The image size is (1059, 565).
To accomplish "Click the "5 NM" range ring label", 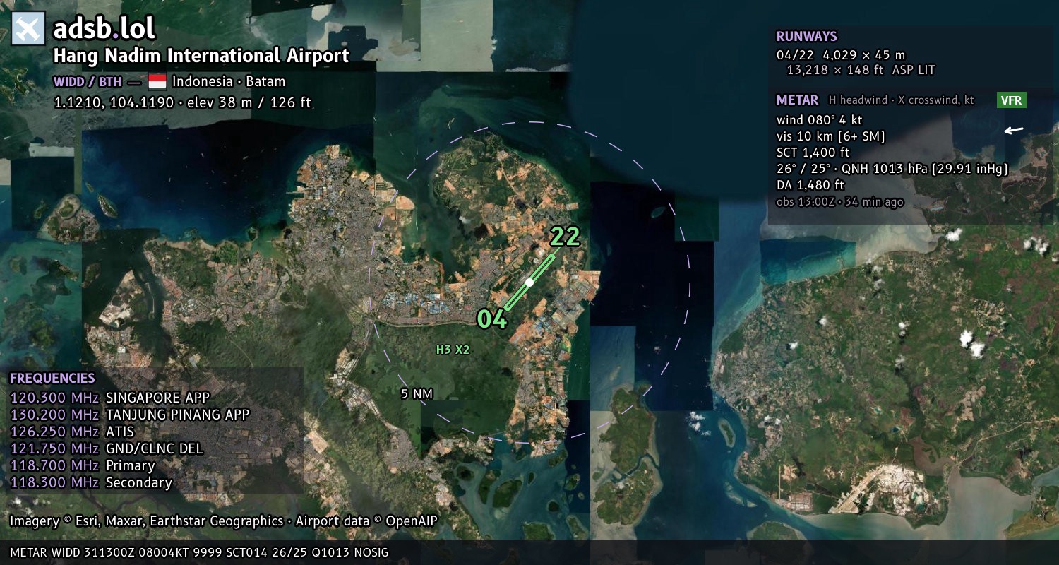I will [x=417, y=394].
